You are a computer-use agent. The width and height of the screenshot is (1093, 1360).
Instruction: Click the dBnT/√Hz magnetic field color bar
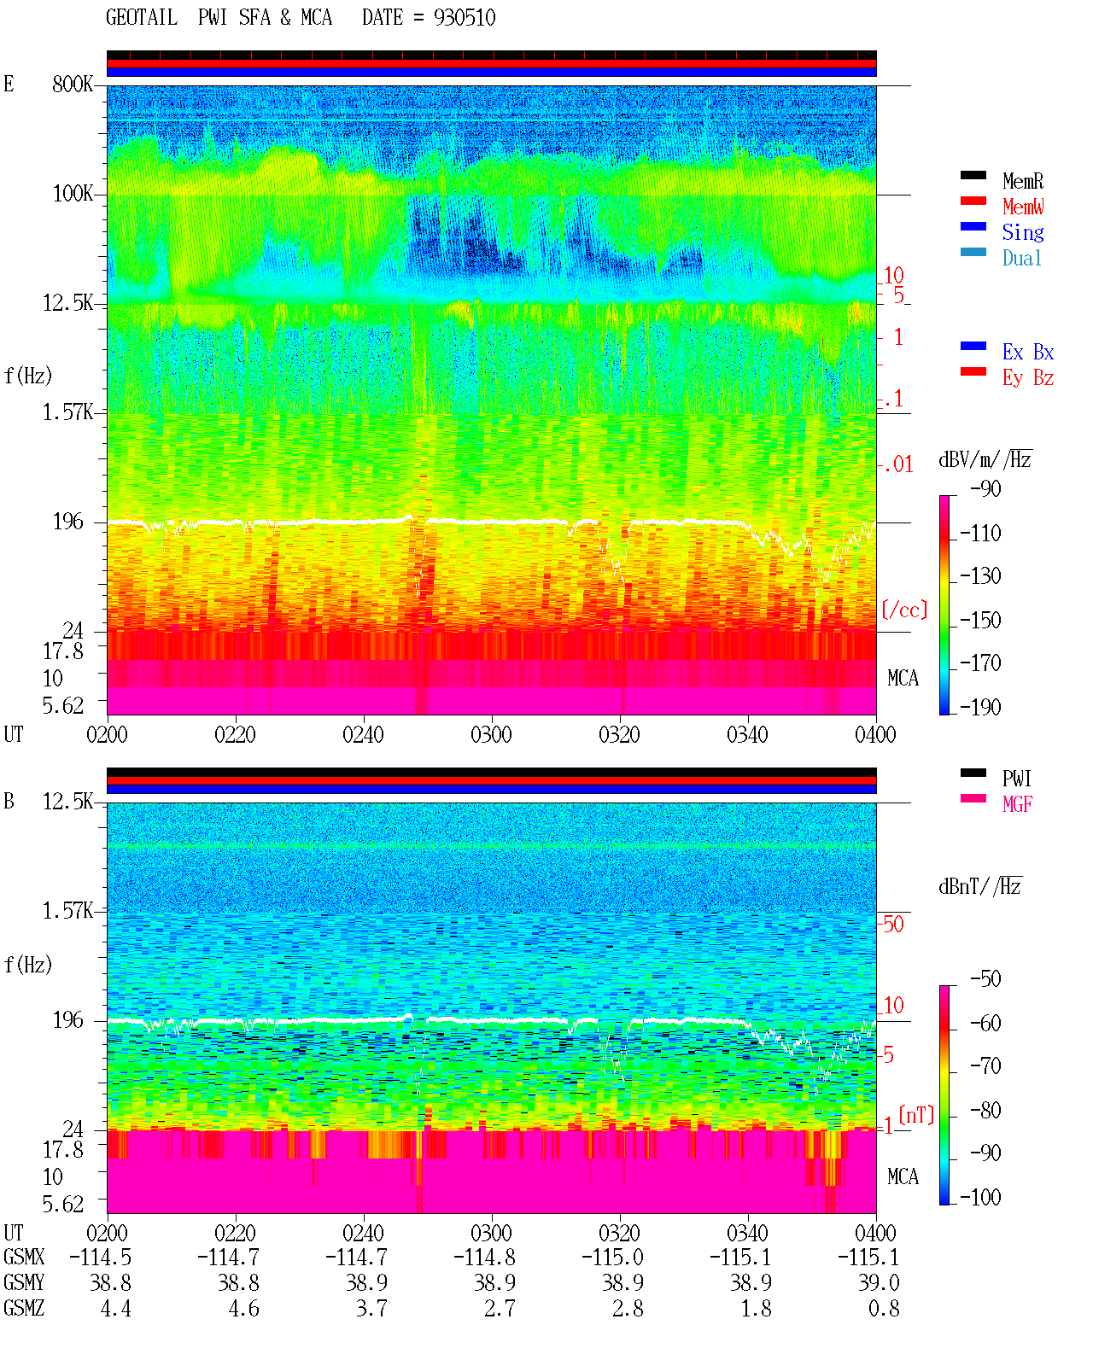(x=944, y=1095)
